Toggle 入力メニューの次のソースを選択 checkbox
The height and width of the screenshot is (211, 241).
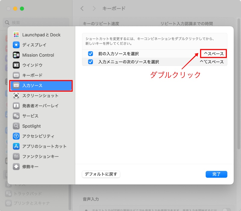point(90,62)
